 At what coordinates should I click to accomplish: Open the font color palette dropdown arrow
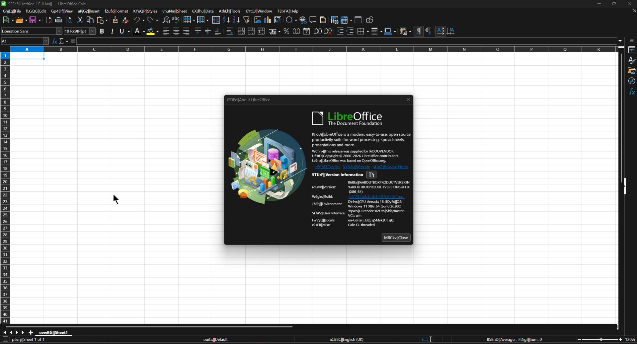[x=144, y=31]
